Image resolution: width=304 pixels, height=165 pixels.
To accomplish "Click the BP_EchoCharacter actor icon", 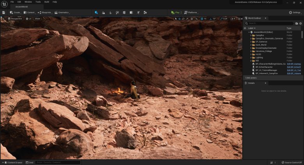I will pos(253,67).
